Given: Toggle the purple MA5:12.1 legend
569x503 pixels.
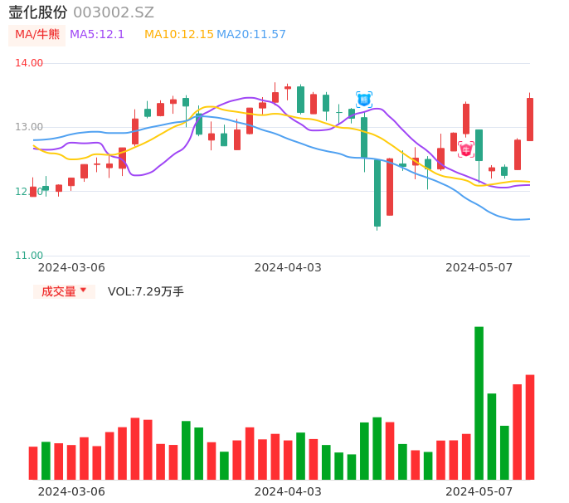Looking at the screenshot, I should tap(97, 35).
